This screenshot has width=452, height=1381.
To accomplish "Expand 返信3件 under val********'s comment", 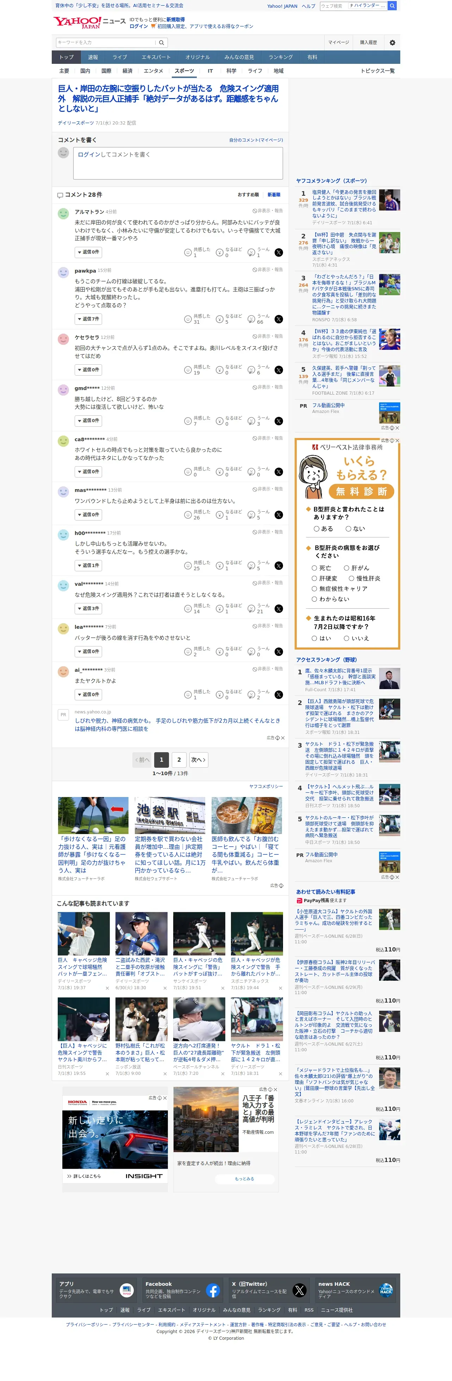I will tap(88, 608).
